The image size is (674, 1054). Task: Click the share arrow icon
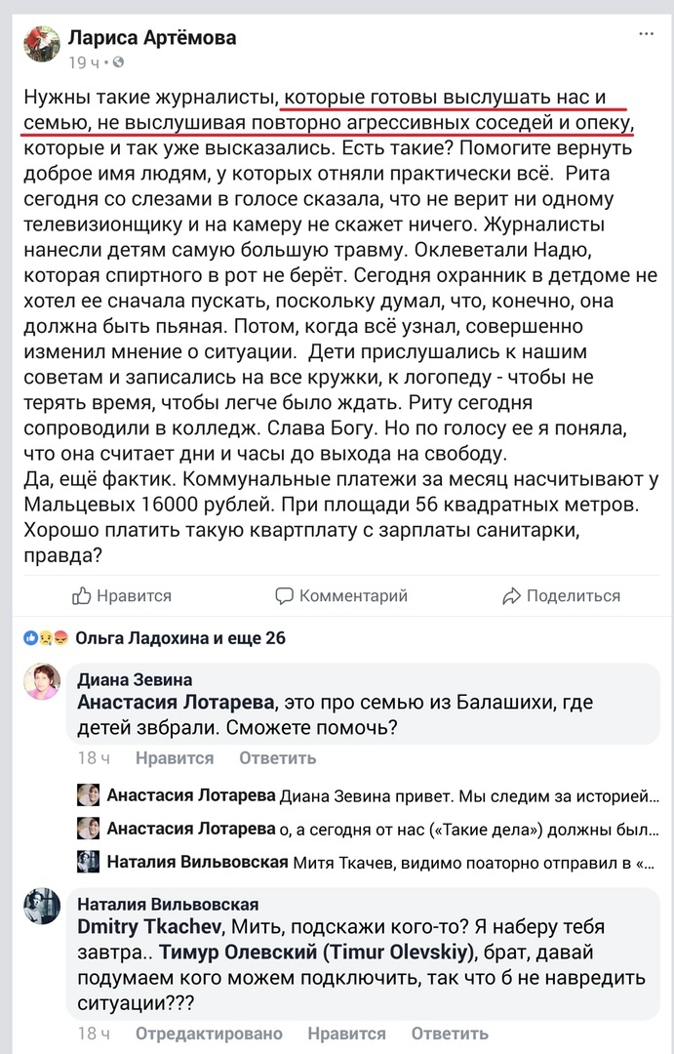tap(511, 595)
